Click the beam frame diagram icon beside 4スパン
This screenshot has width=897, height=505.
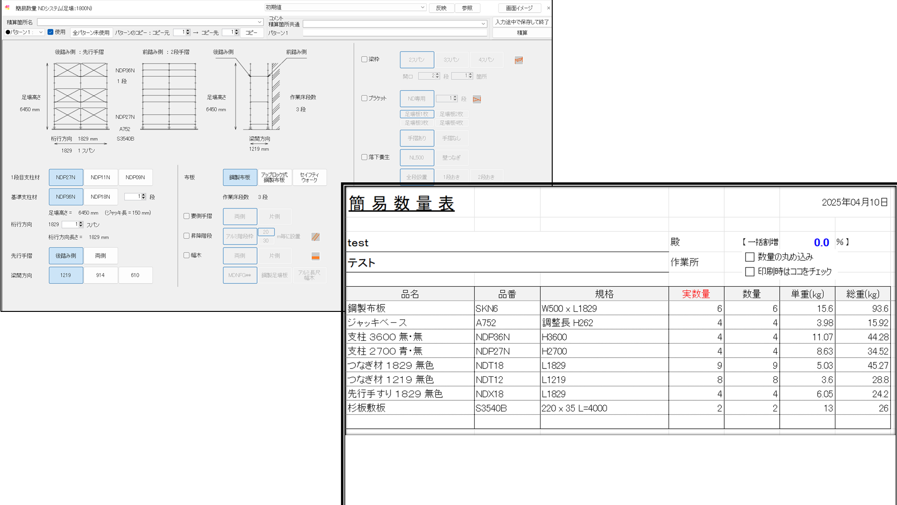pyautogui.click(x=519, y=60)
